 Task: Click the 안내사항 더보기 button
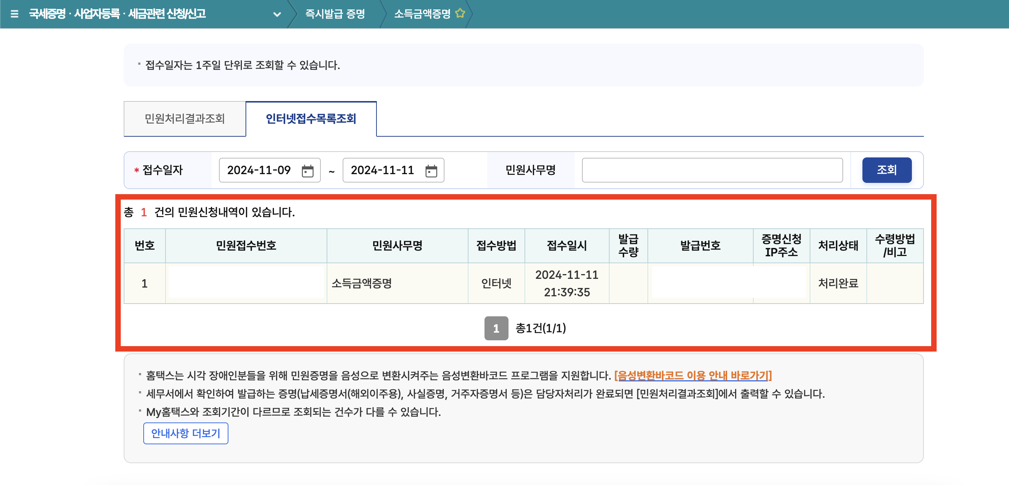click(186, 433)
